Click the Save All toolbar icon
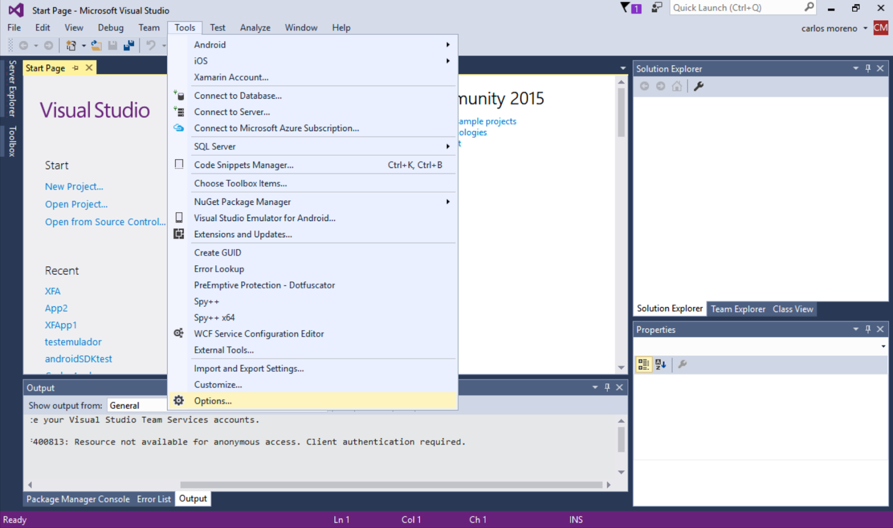 [129, 45]
